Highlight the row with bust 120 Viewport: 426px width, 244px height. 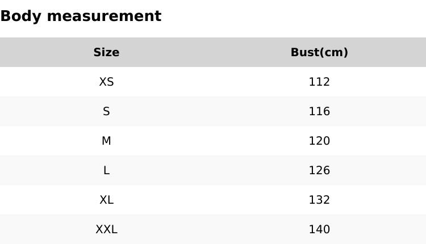click(213, 141)
